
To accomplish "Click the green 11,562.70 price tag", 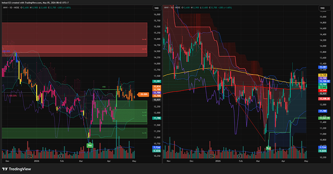I will [324, 118].
